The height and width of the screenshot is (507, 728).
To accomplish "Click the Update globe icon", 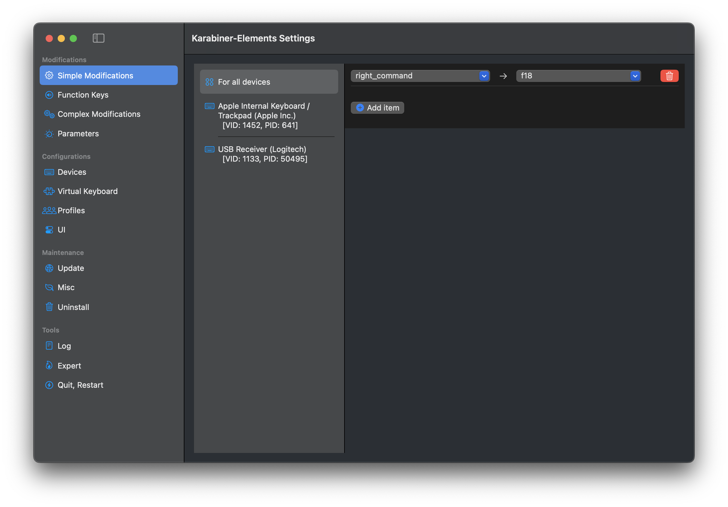I will [49, 268].
